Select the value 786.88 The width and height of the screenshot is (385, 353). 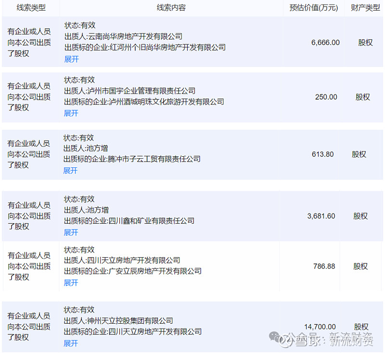324,266
